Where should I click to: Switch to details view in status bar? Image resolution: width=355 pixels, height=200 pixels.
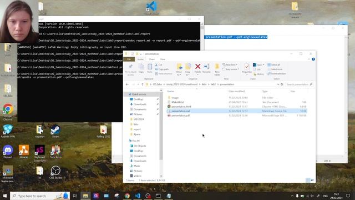coord(308,180)
